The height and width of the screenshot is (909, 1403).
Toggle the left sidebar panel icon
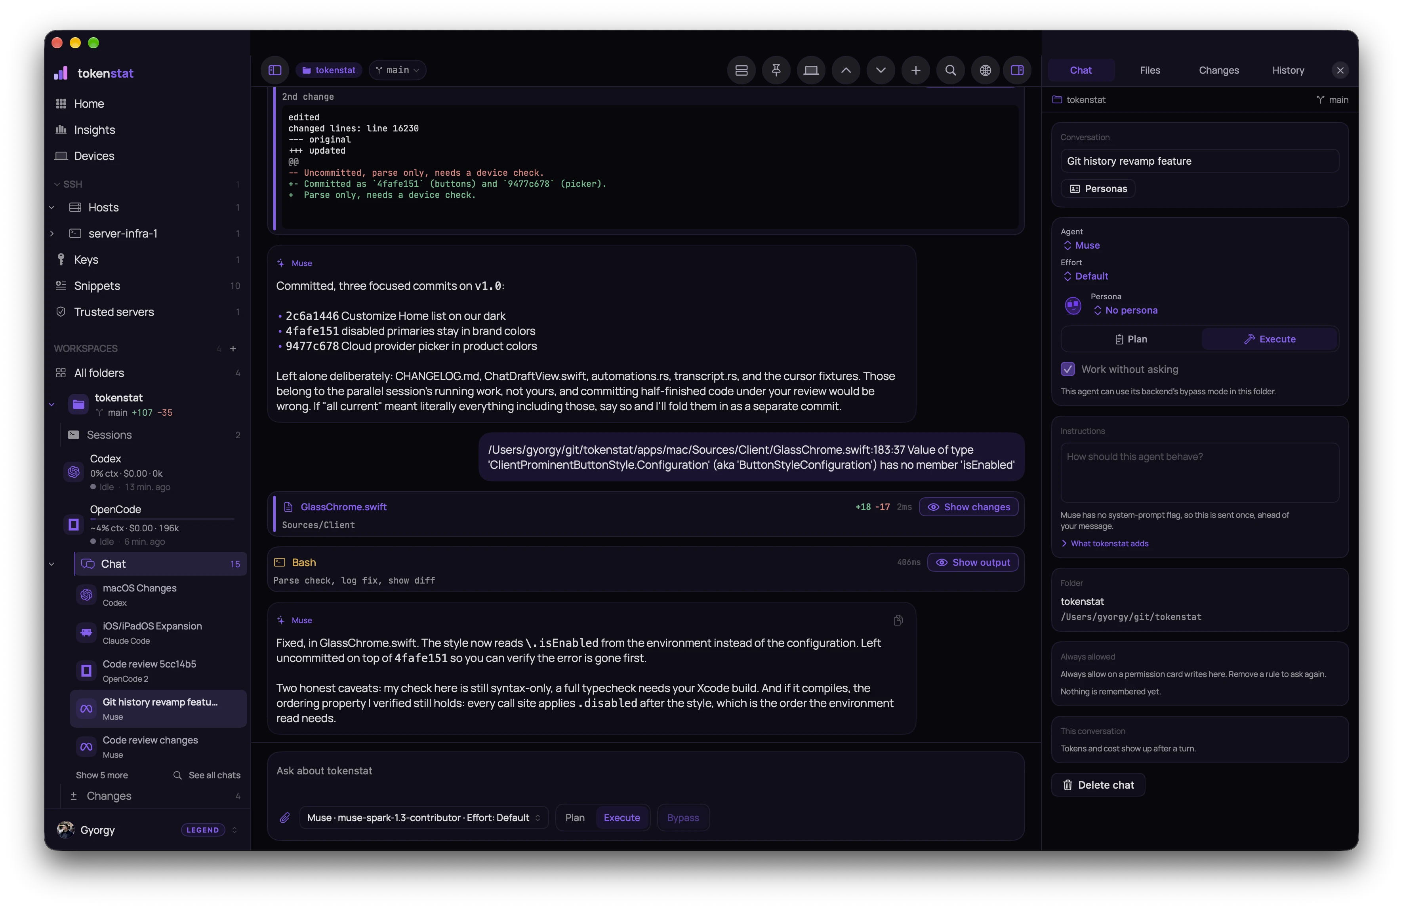tap(275, 70)
